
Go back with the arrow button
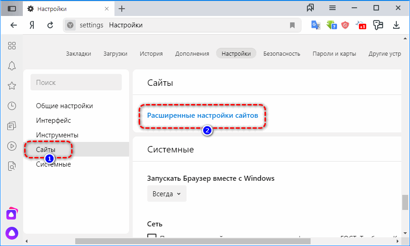(x=14, y=25)
